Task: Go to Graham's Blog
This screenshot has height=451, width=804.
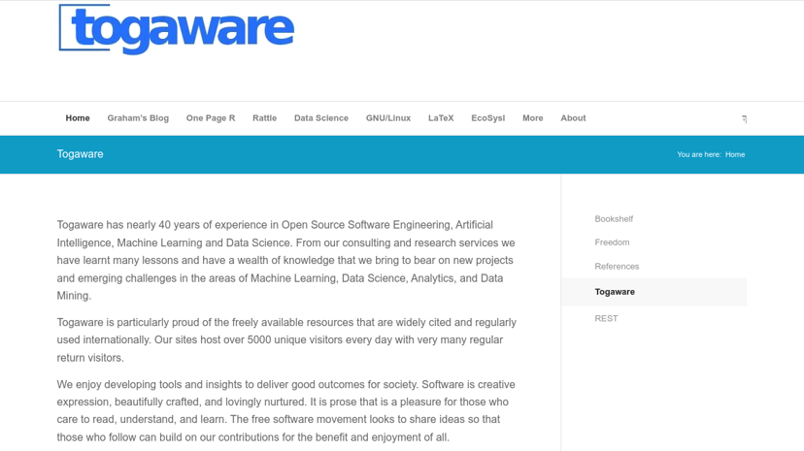Action: [x=138, y=118]
